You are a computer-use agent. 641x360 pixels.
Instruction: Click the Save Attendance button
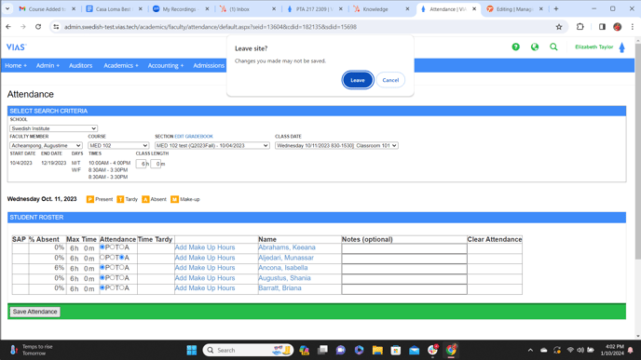pos(34,312)
